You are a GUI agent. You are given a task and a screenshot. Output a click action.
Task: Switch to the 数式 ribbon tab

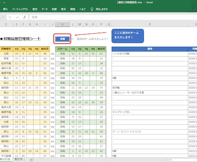point(35,9)
